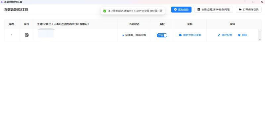
Task: Click the table scrollbar up arrow
Action: coord(260,31)
